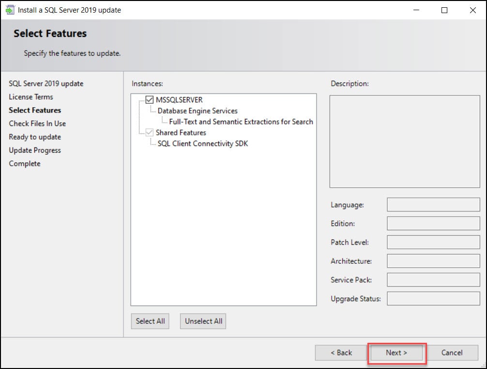The image size is (487, 369).
Task: Click the Shared Features label
Action: click(181, 132)
